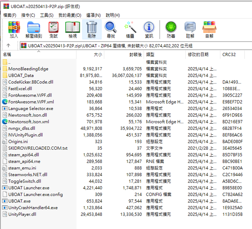This screenshot has width=252, height=229.
Task: Click the date 2021/2/28 cell
Action: pyautogui.click(x=202, y=148)
